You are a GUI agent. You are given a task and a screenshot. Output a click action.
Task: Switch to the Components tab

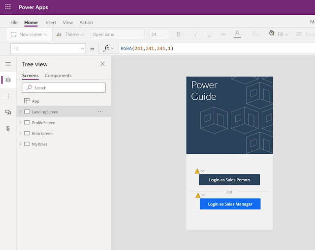[x=58, y=76]
